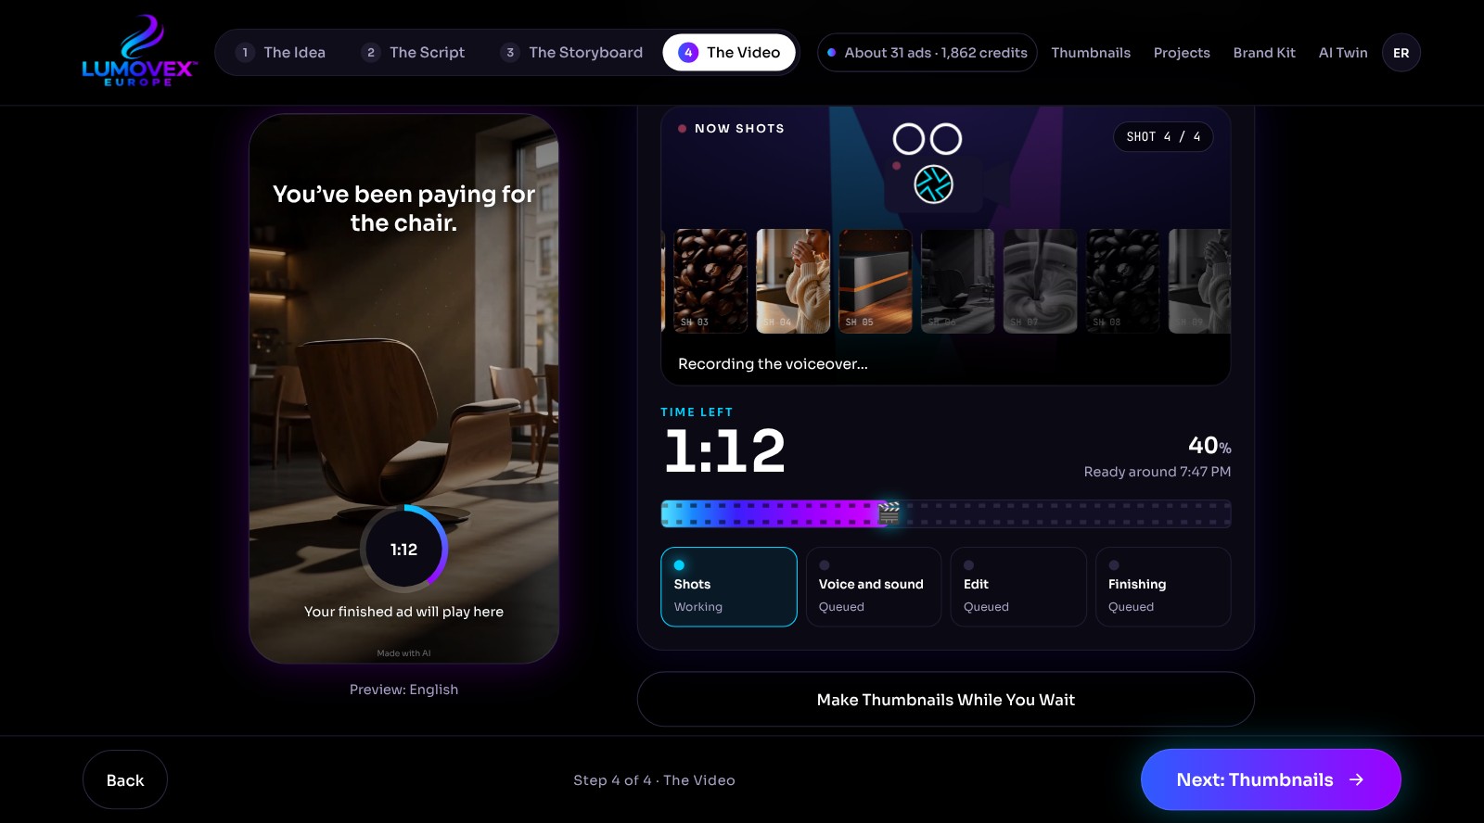This screenshot has width=1484, height=823.
Task: Open AI Twin
Action: [x=1343, y=53]
